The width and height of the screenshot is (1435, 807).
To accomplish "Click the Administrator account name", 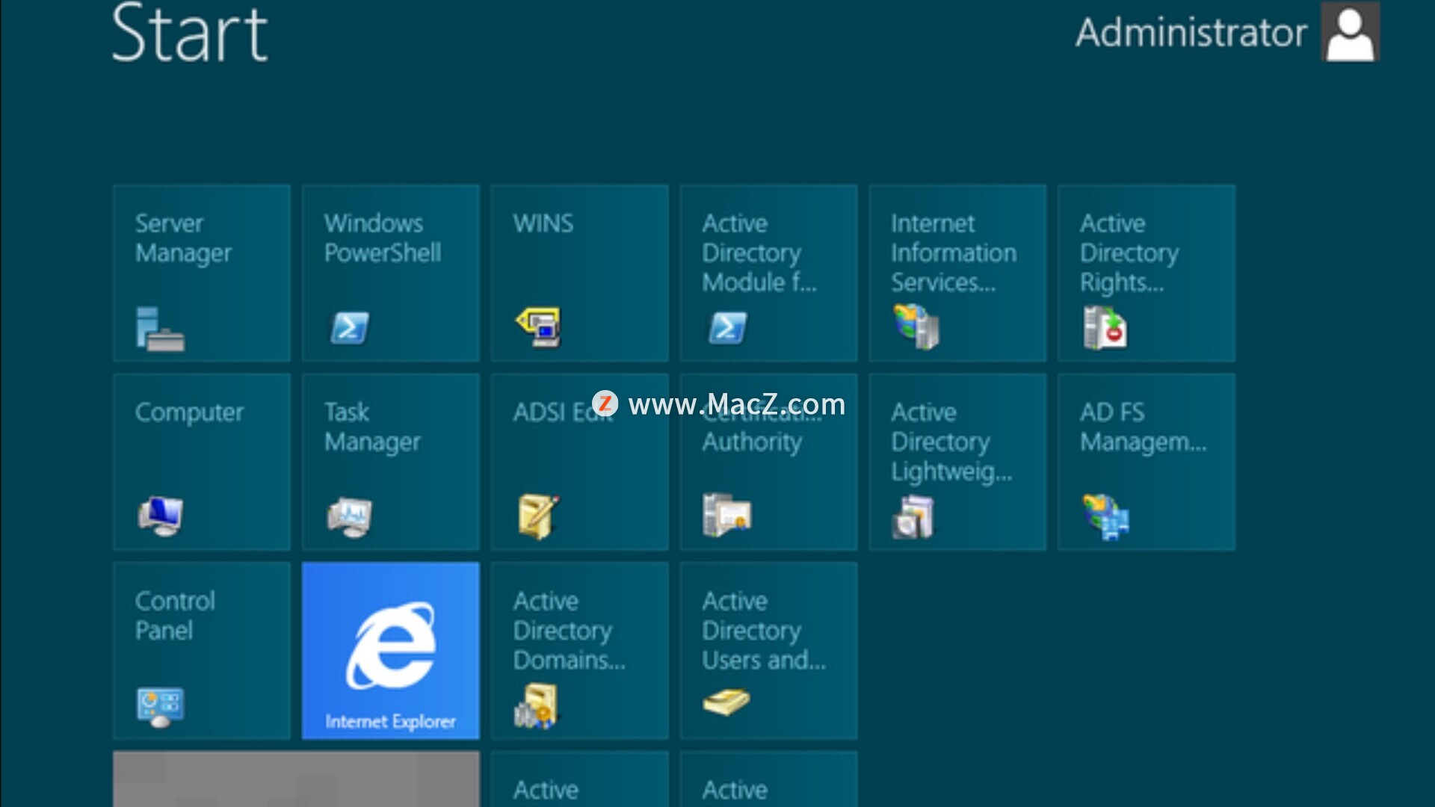I will point(1191,33).
